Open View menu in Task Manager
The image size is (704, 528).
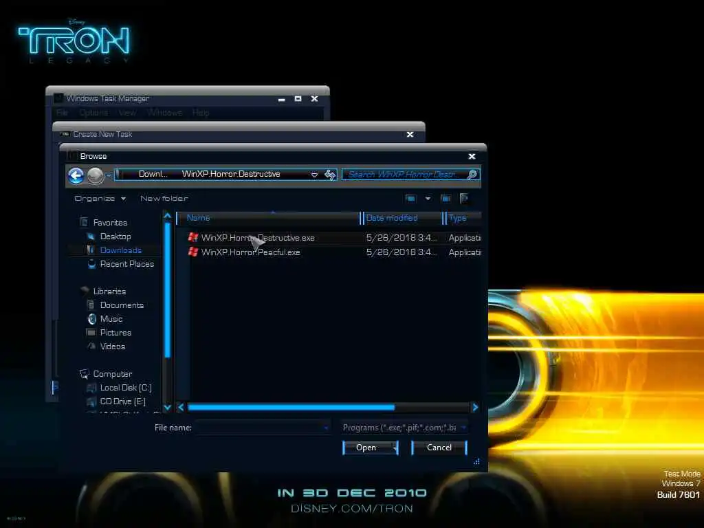click(x=127, y=112)
